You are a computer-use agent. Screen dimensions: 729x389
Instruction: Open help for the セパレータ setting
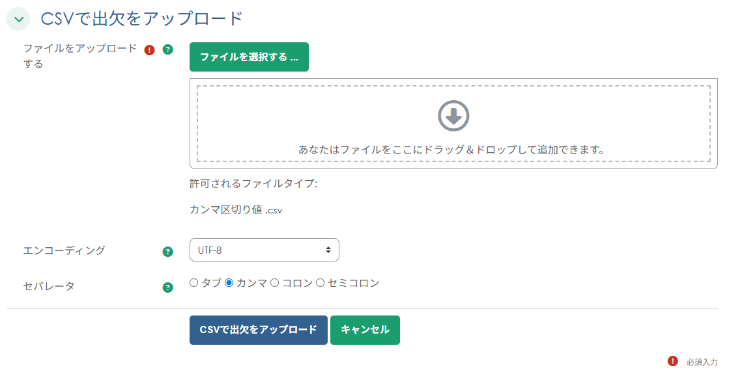point(168,286)
